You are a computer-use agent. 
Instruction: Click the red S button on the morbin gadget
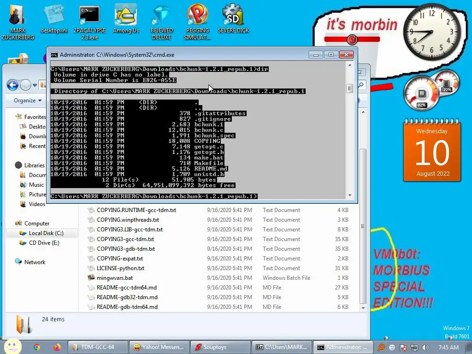(352, 40)
